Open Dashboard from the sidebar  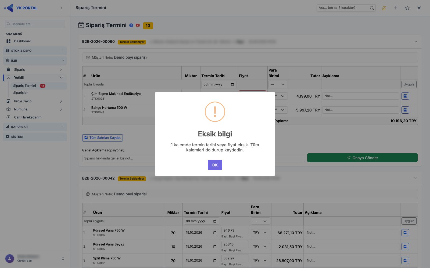point(35,41)
